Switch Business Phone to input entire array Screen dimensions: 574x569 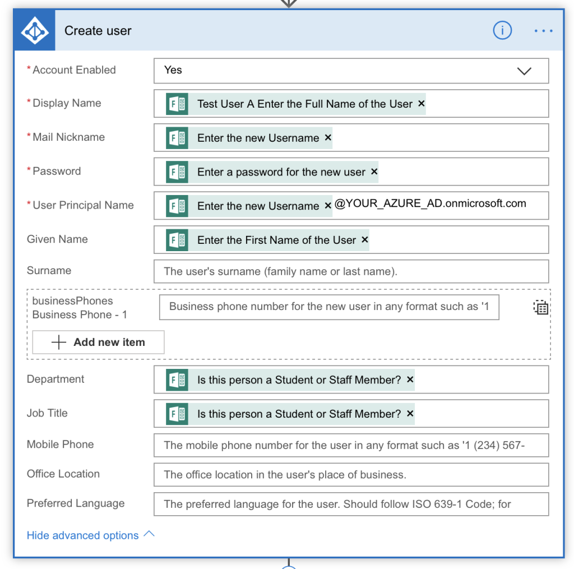540,307
